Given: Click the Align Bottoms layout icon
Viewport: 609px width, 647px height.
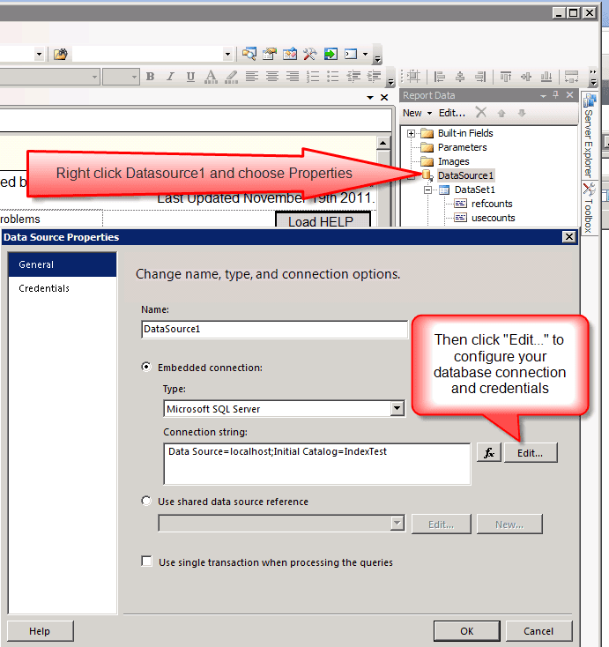Looking at the screenshot, I should pos(546,77).
